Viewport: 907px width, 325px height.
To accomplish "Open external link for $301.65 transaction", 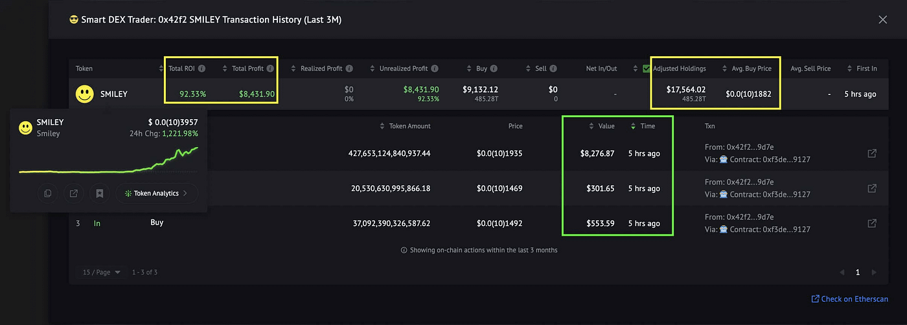I will tap(872, 188).
